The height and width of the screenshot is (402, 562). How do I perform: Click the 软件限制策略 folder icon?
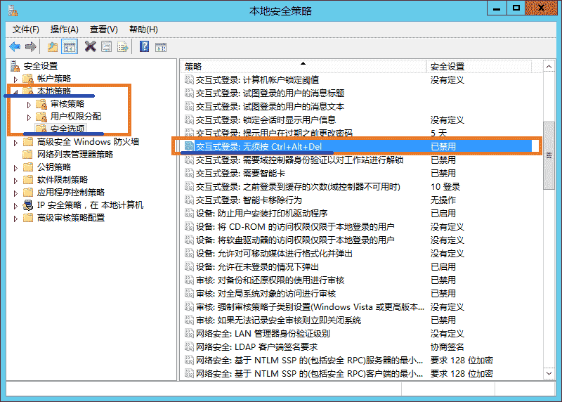coord(28,180)
